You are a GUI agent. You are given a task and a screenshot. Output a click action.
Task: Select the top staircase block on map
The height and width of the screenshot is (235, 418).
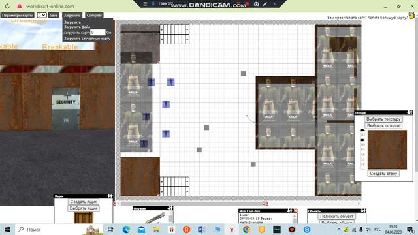[174, 35]
